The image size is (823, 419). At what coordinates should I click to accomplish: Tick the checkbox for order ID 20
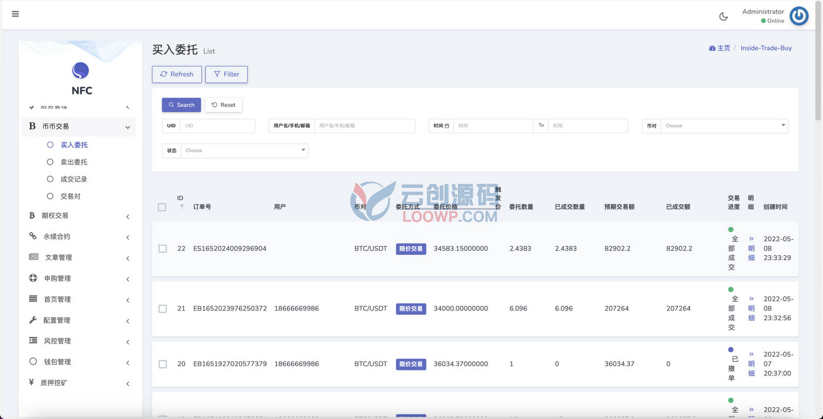(163, 364)
